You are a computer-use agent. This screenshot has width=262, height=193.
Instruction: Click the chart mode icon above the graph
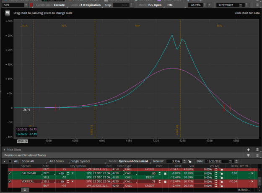coord(8,13)
